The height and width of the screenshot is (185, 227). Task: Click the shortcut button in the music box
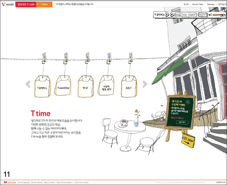203,15
